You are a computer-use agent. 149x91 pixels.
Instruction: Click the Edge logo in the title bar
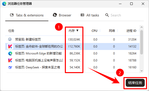(x=4, y=4)
